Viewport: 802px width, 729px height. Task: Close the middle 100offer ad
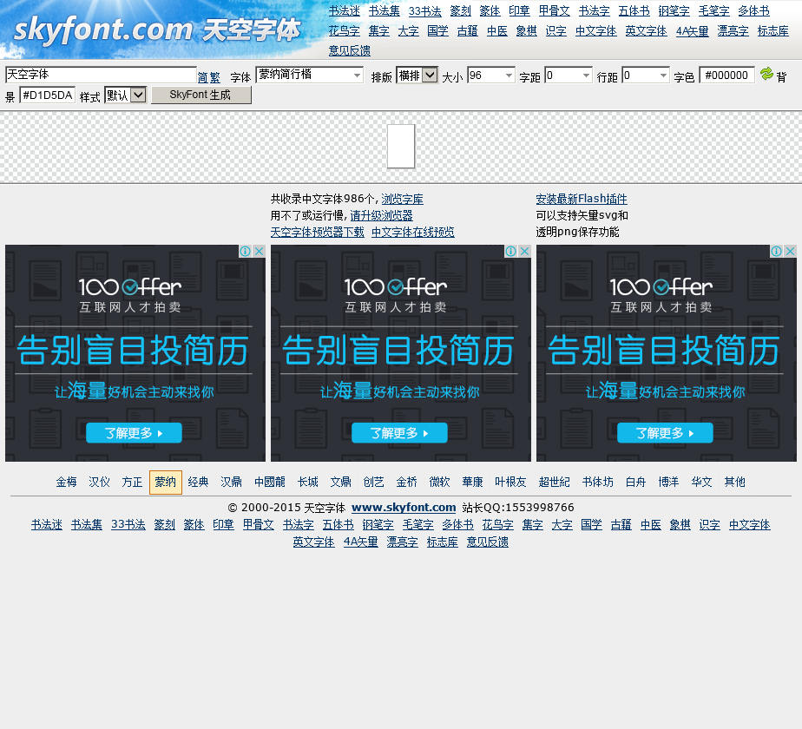(525, 251)
